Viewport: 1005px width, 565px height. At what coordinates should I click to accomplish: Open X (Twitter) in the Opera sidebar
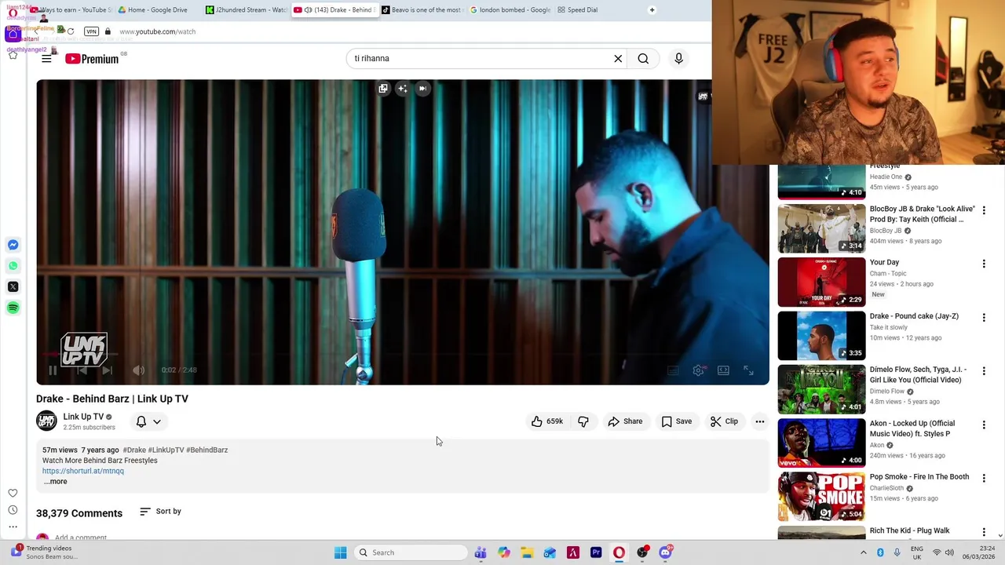(13, 287)
